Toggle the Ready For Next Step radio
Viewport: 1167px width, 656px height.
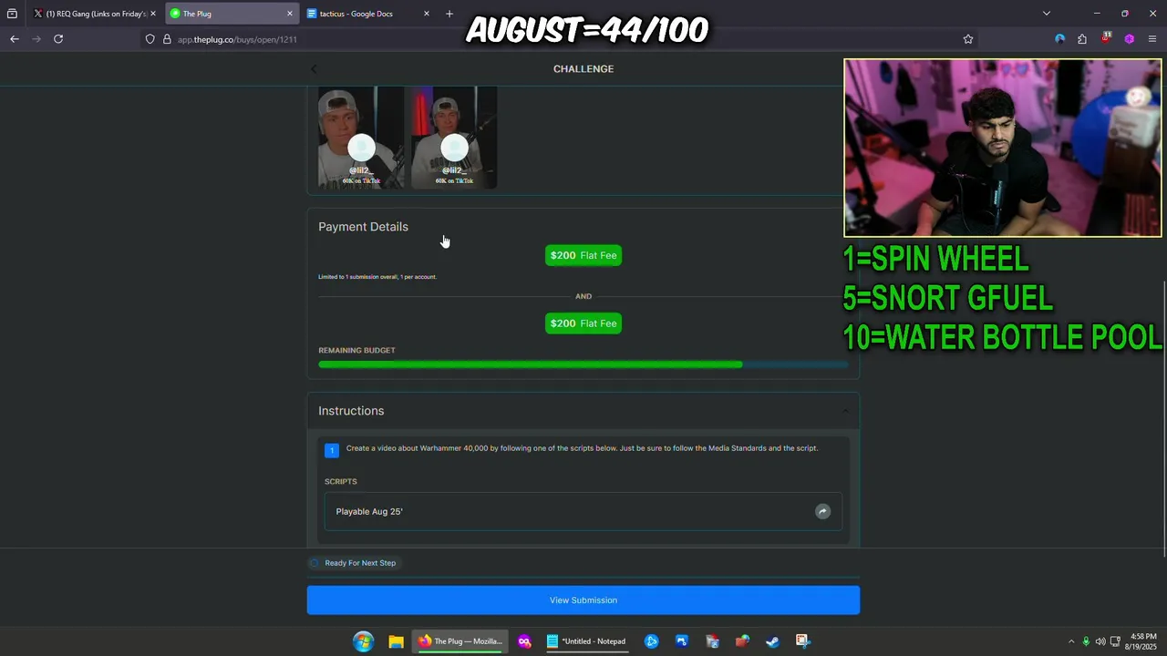tap(315, 563)
